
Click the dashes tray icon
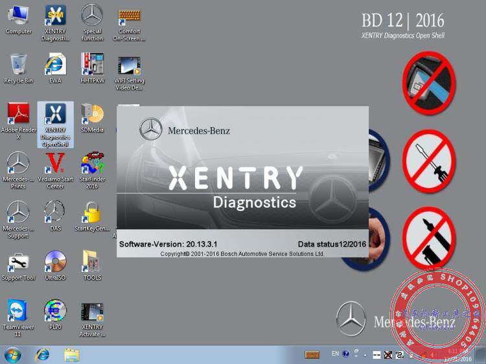[376, 355]
